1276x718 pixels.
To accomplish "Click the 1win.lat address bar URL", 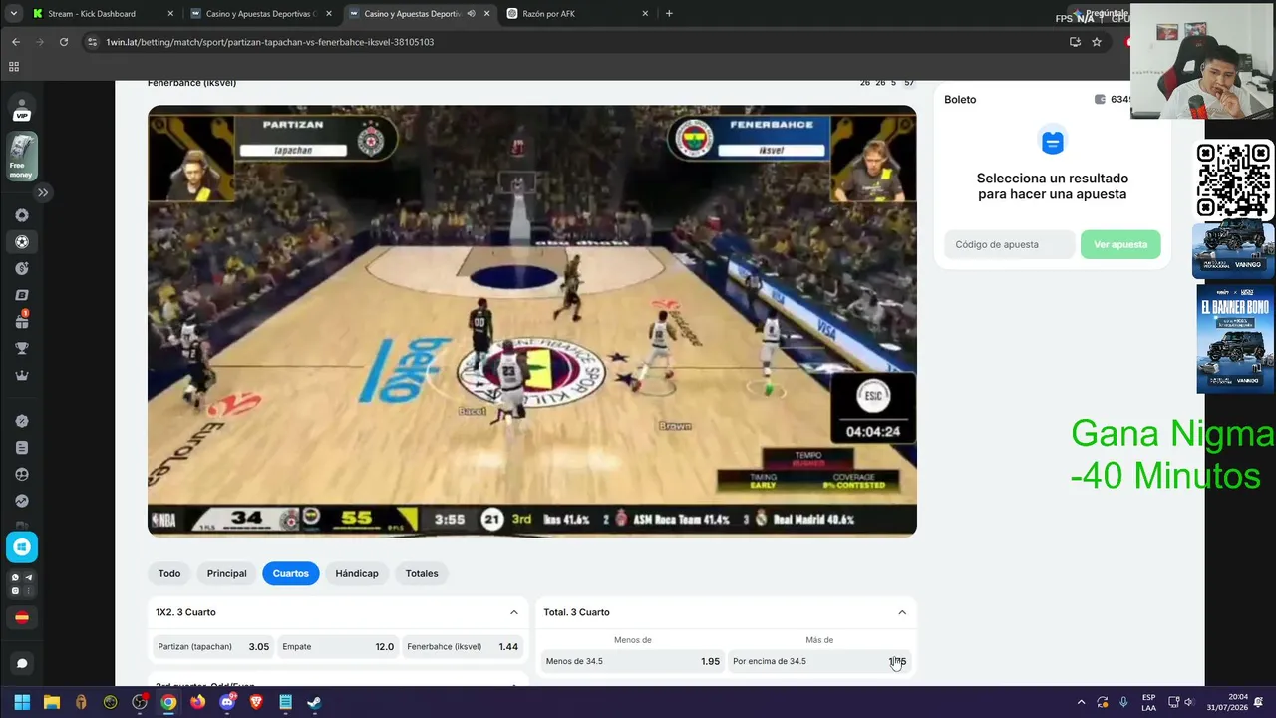I will tap(270, 42).
